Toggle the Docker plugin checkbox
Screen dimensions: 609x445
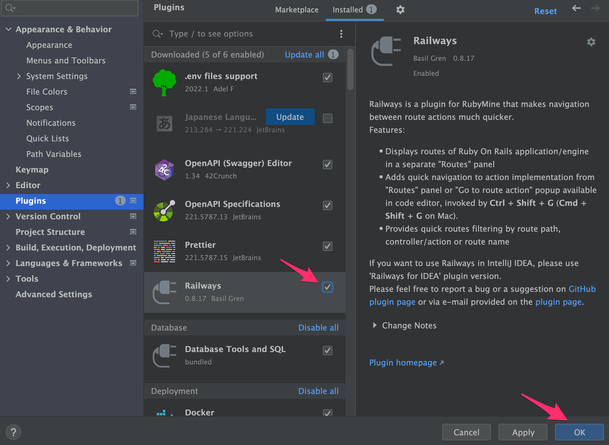point(328,413)
